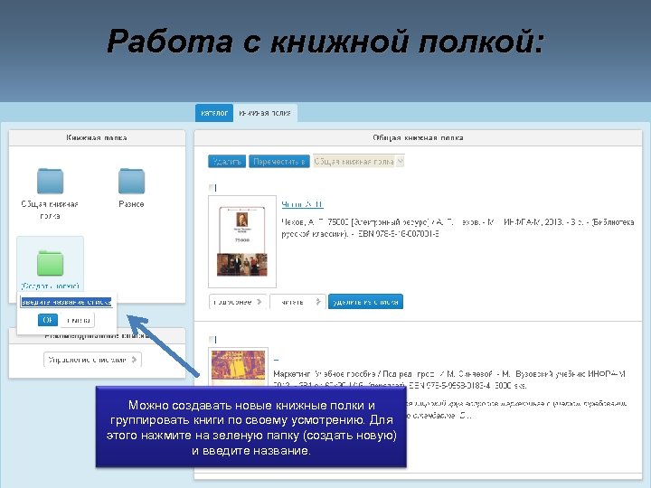Click the Подробнее button for Чехов book
The image size is (651, 488).
(x=238, y=302)
